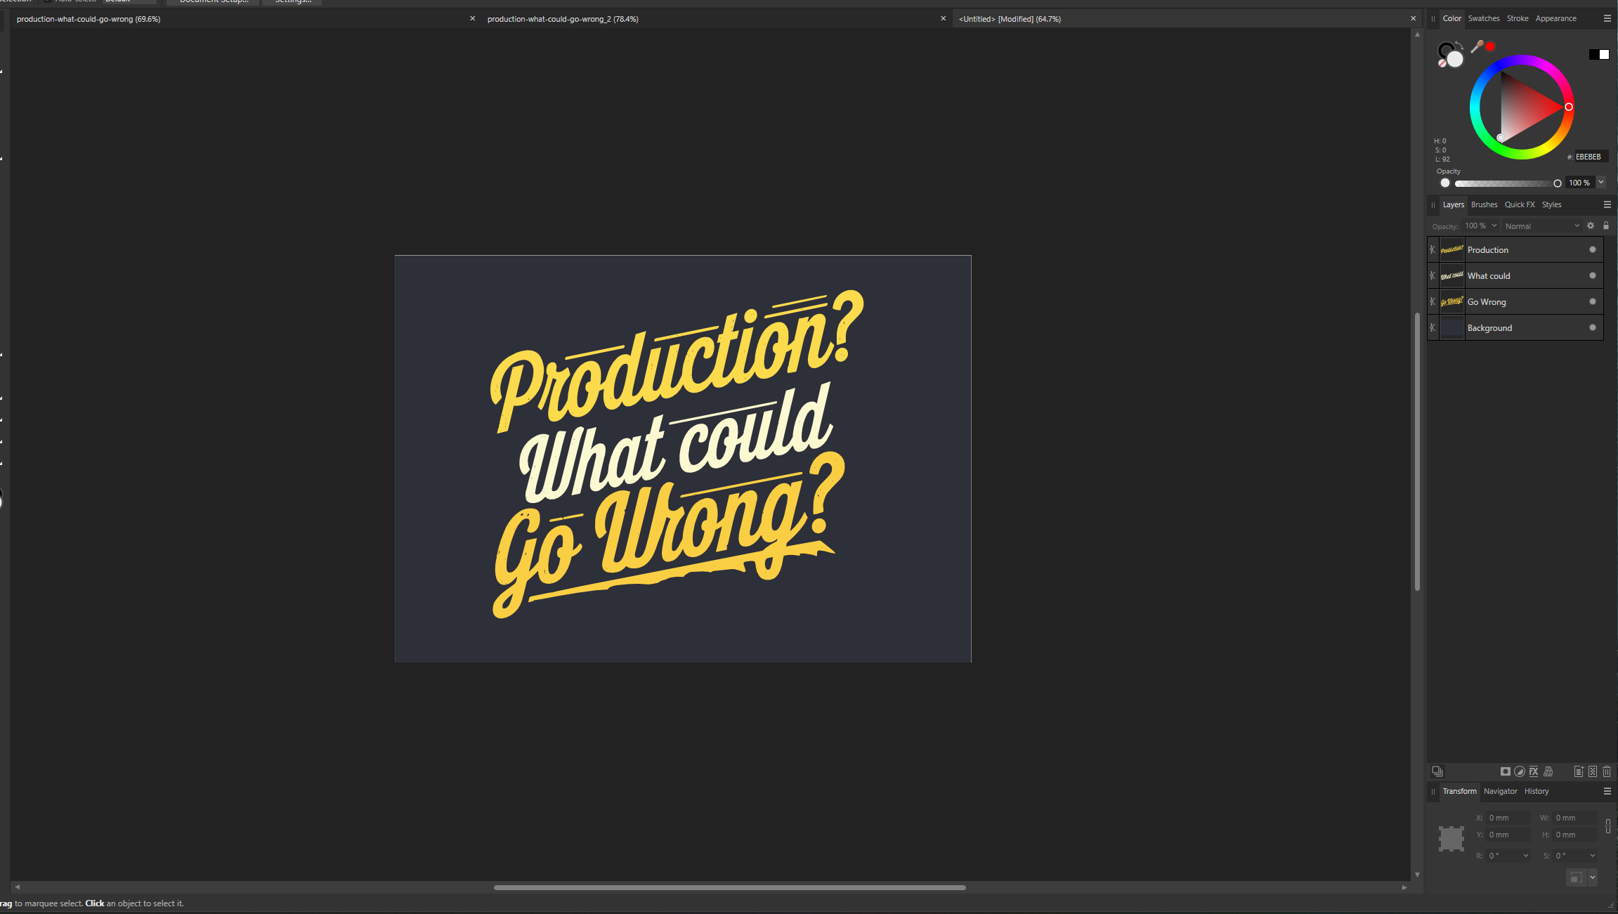Image resolution: width=1618 pixels, height=914 pixels.
Task: Open layer blend options gear
Action: click(1591, 226)
